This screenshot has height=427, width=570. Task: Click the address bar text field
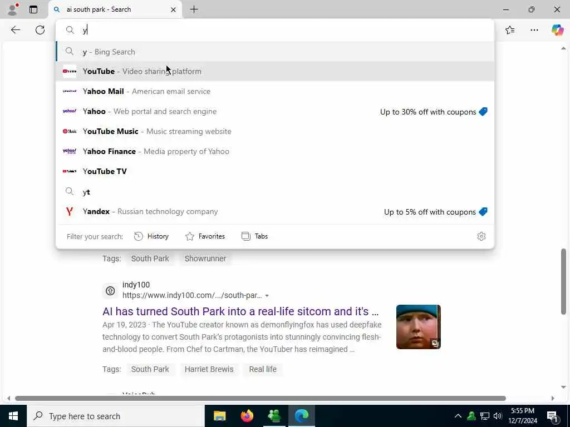click(x=275, y=30)
